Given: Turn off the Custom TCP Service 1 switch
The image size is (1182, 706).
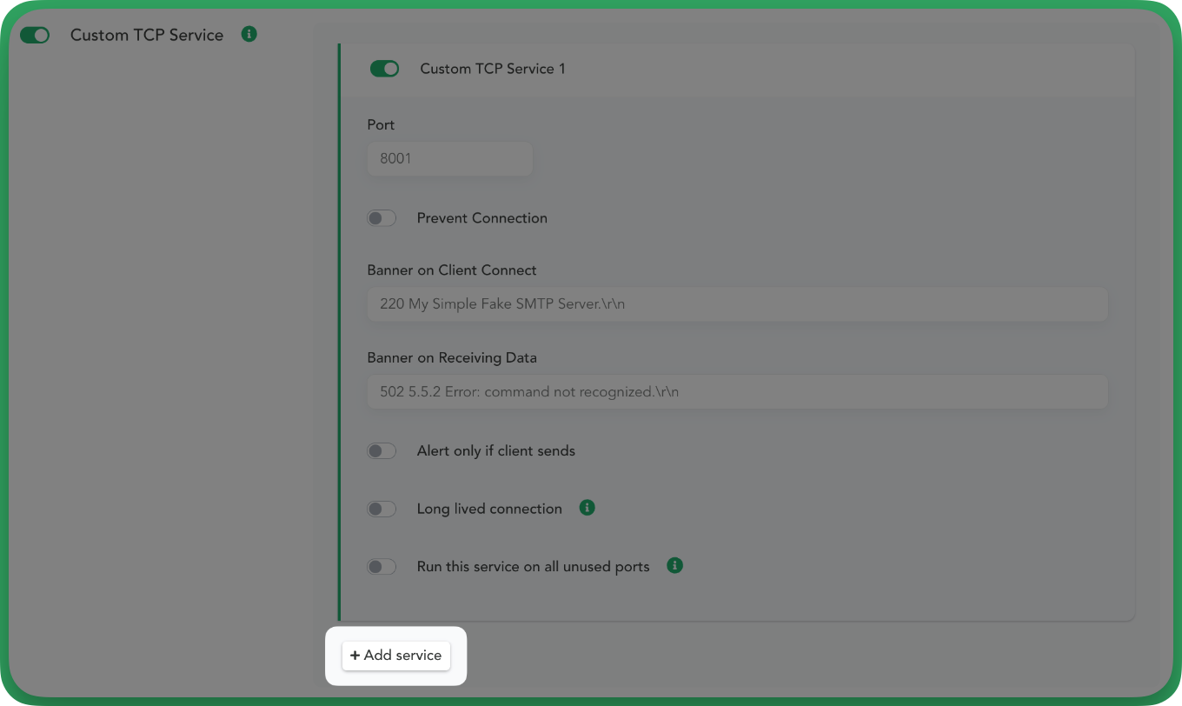Looking at the screenshot, I should click(384, 69).
